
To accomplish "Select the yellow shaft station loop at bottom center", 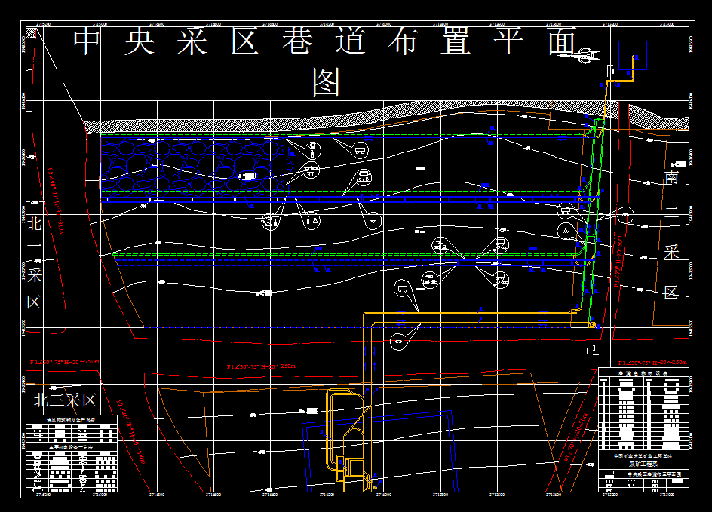I will pos(345,436).
